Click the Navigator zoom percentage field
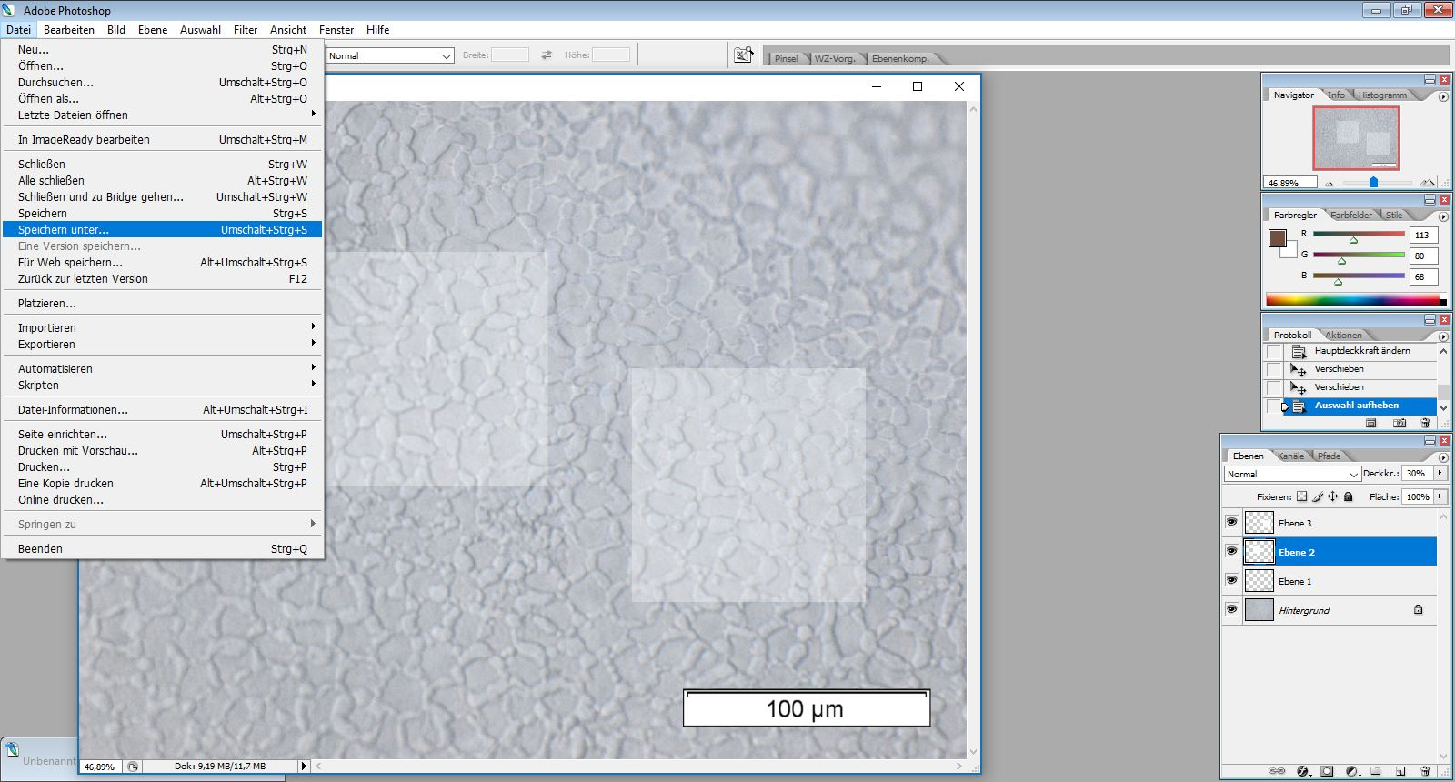The height and width of the screenshot is (782, 1455). point(1289,183)
